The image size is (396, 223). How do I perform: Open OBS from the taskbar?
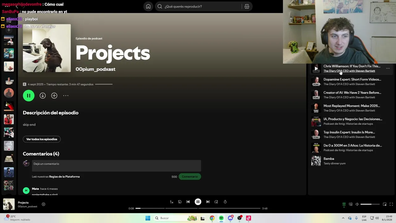coord(239,218)
